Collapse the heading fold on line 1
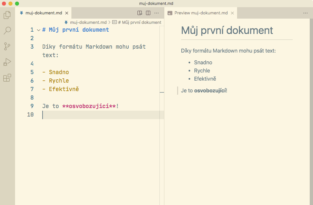This screenshot has height=205, width=313. tap(39, 30)
